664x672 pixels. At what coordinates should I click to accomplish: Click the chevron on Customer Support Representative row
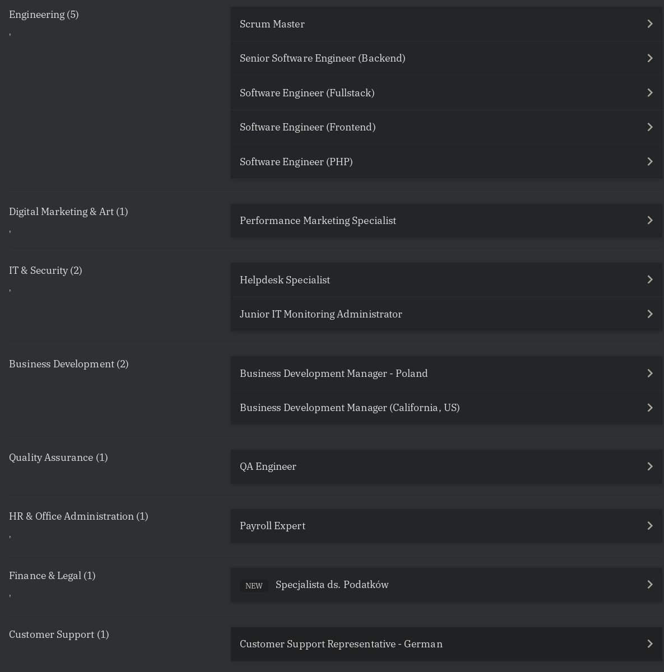(650, 643)
